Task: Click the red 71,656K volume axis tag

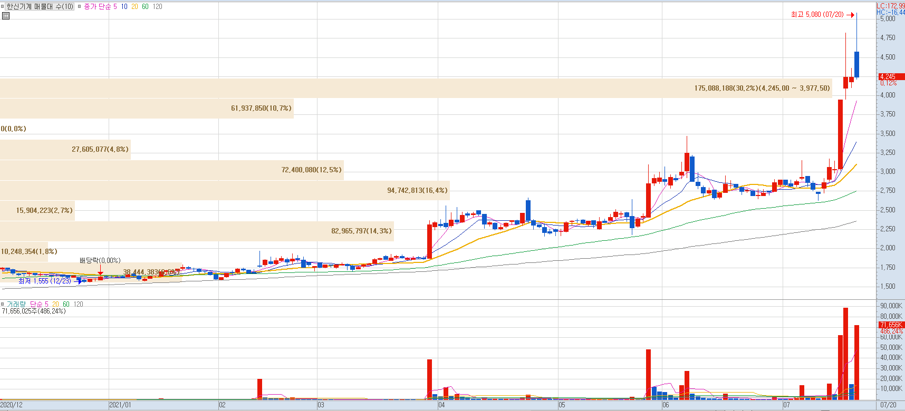Action: (891, 325)
